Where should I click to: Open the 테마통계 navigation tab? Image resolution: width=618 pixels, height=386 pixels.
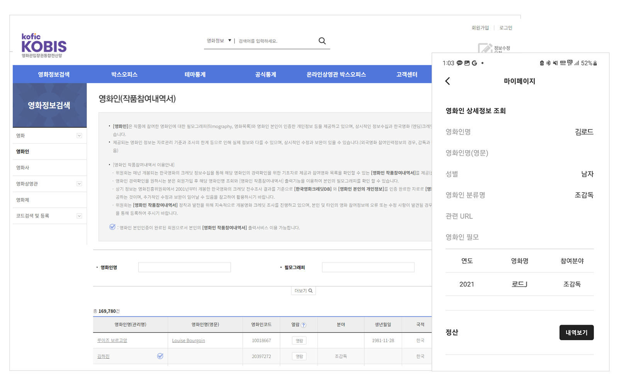[x=195, y=74]
